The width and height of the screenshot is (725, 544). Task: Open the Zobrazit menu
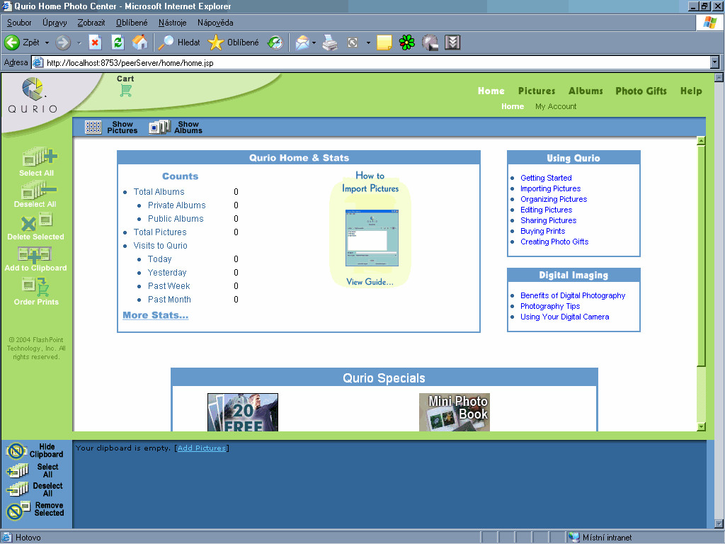click(x=91, y=23)
